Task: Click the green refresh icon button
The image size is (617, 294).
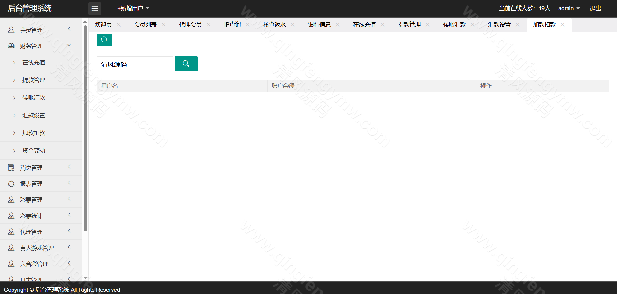Action: point(104,39)
